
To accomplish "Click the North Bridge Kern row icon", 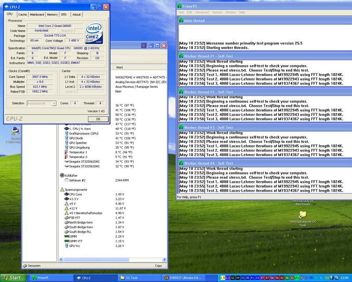I will 66,223.
